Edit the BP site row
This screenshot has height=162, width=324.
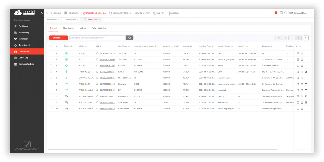click(x=298, y=90)
